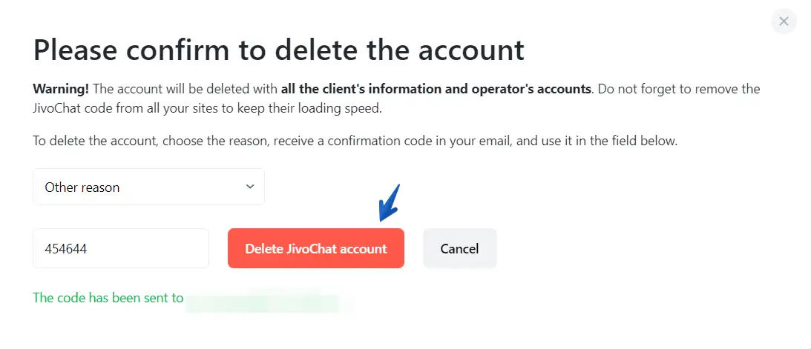The height and width of the screenshot is (349, 811).
Task: Cancel the account deletion
Action: 459,249
